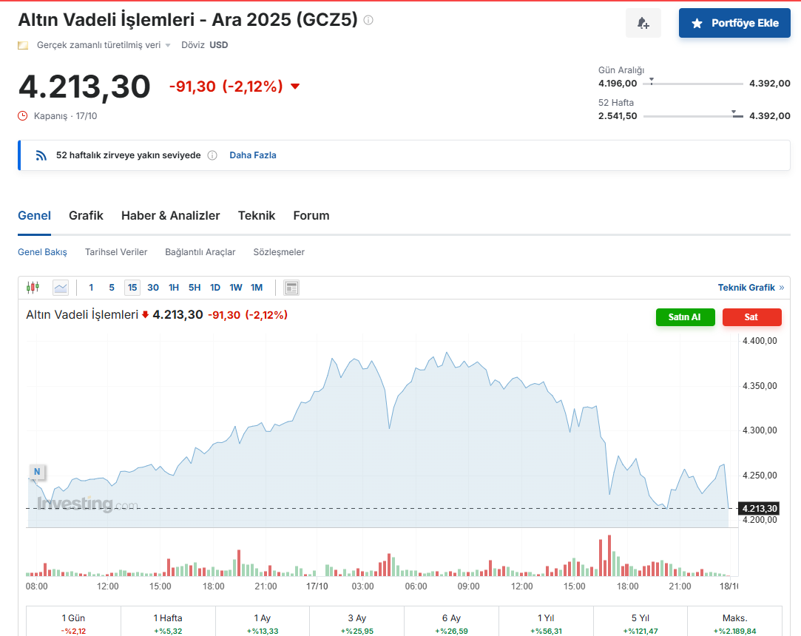The image size is (801, 636).
Task: Select the 30-minute chart interval
Action: click(153, 288)
